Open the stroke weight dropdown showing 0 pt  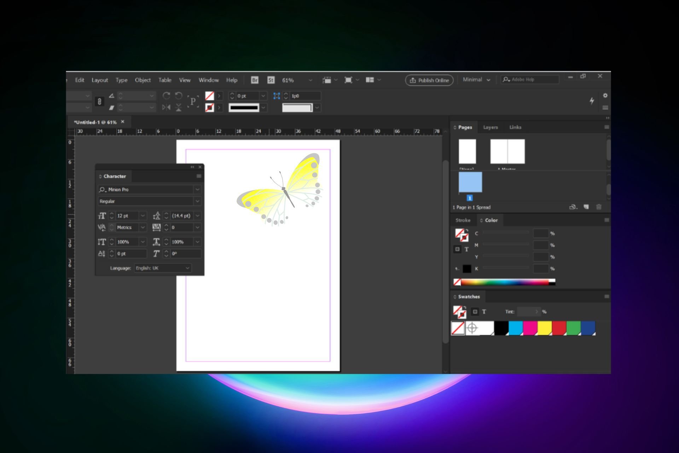click(x=263, y=96)
